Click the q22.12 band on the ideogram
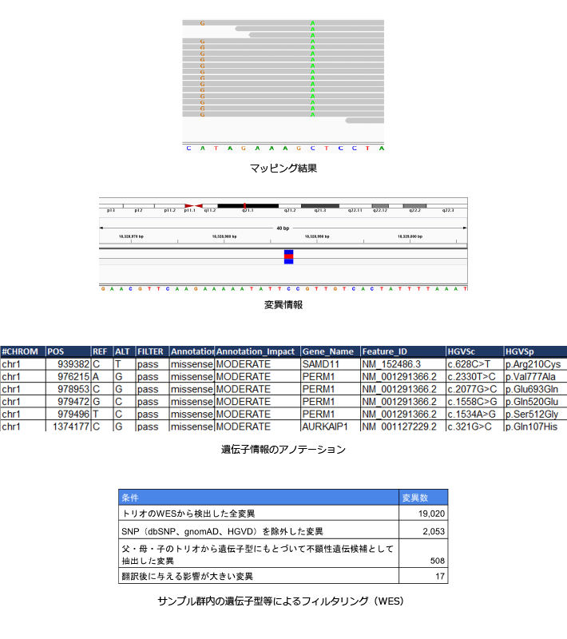Image resolution: width=567 pixels, height=639 pixels. click(x=380, y=205)
